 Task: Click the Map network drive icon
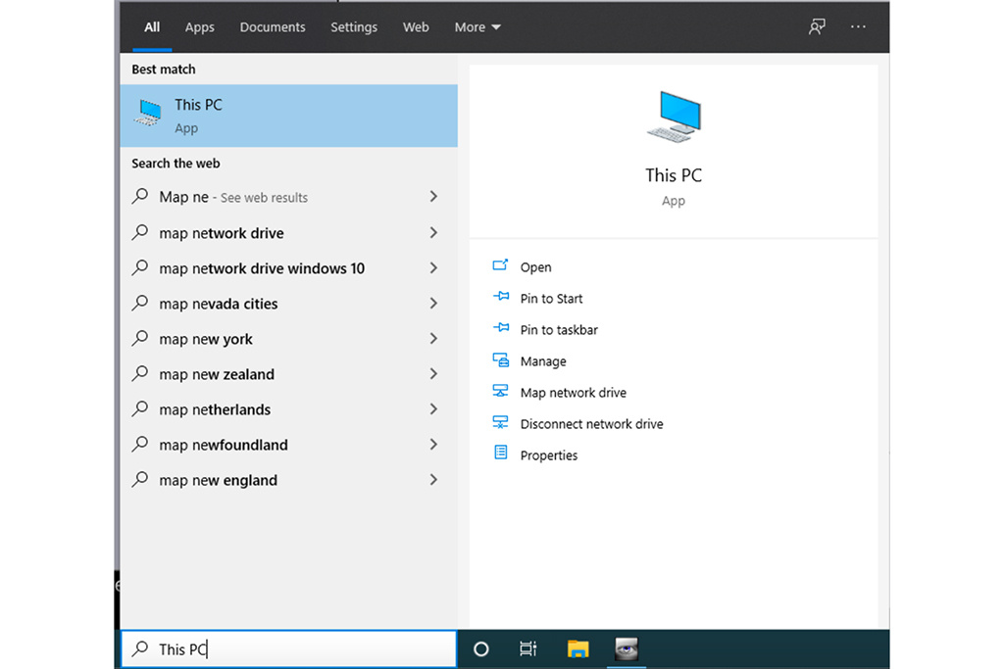501,392
